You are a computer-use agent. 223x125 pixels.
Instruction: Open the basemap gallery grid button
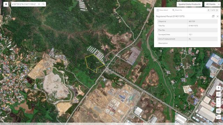coord(218,111)
